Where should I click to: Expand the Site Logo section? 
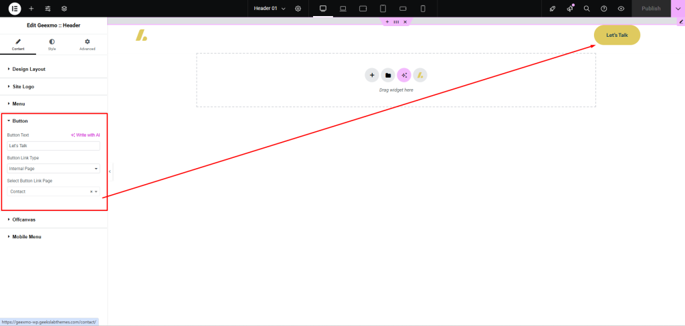(23, 86)
